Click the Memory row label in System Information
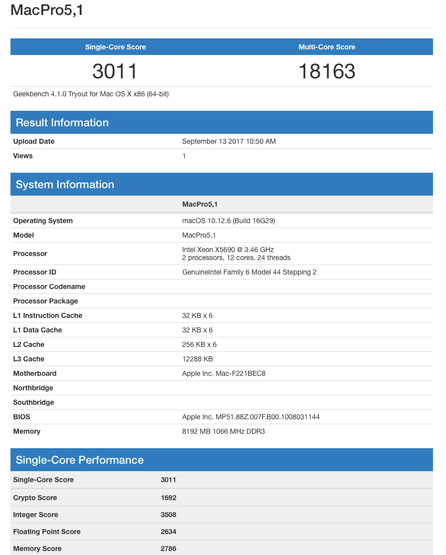Screen dimensions: 446x555 pos(27,431)
